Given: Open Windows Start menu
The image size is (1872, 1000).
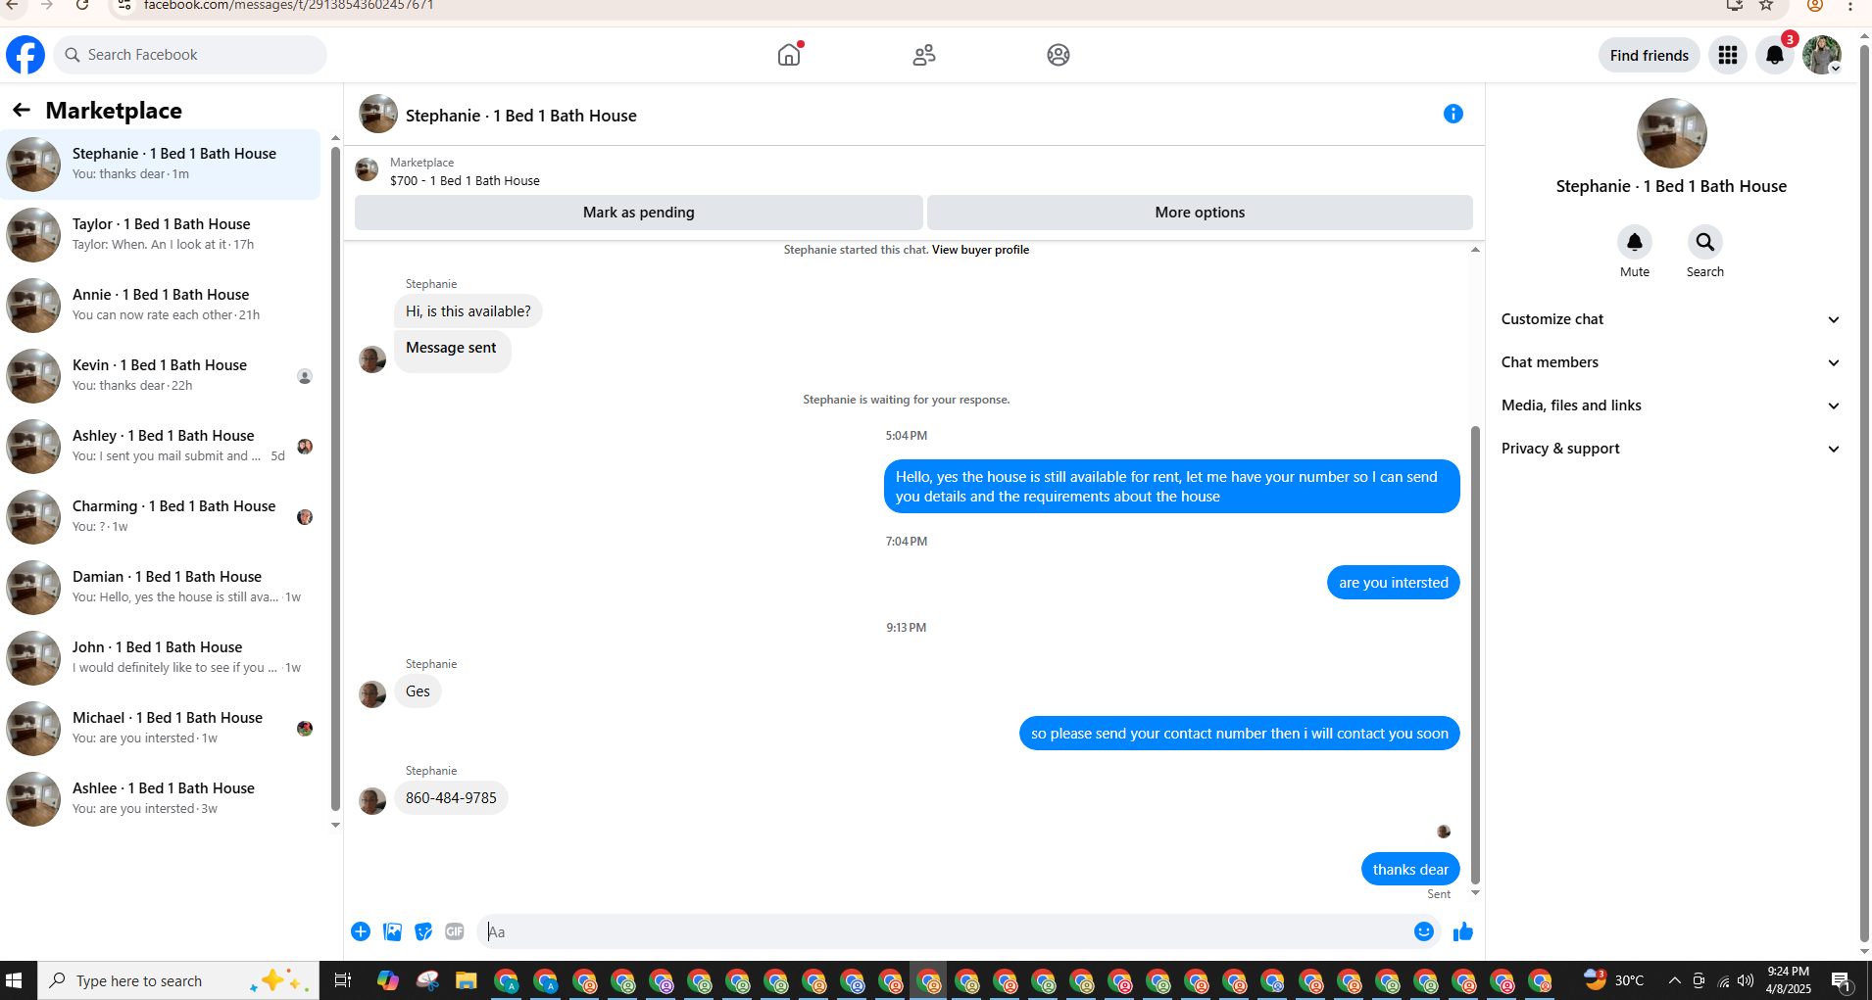Looking at the screenshot, I should point(14,980).
